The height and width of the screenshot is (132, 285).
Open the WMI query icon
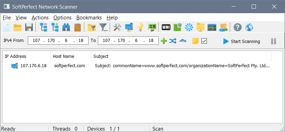point(166,27)
